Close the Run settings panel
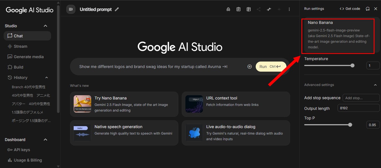Image resolution: width=381 pixels, height=168 pixels. pyautogui.click(x=376, y=9)
